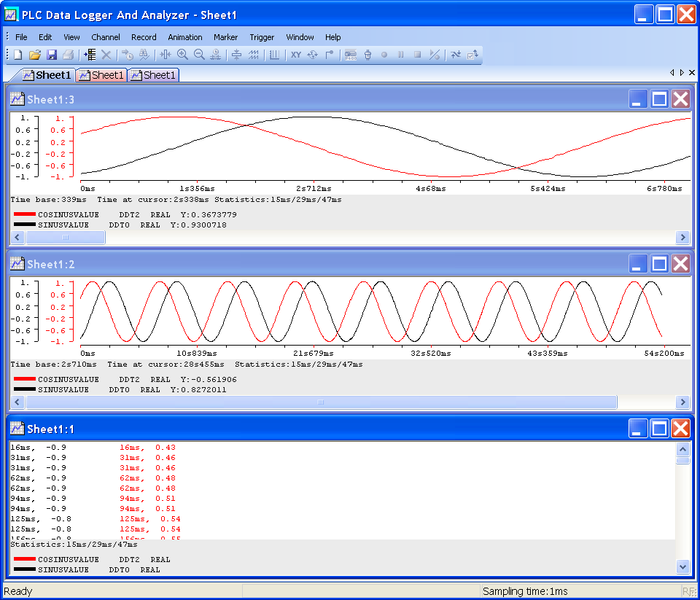Click black SINUSVALUE legend line in Sheet1:3

click(25, 224)
